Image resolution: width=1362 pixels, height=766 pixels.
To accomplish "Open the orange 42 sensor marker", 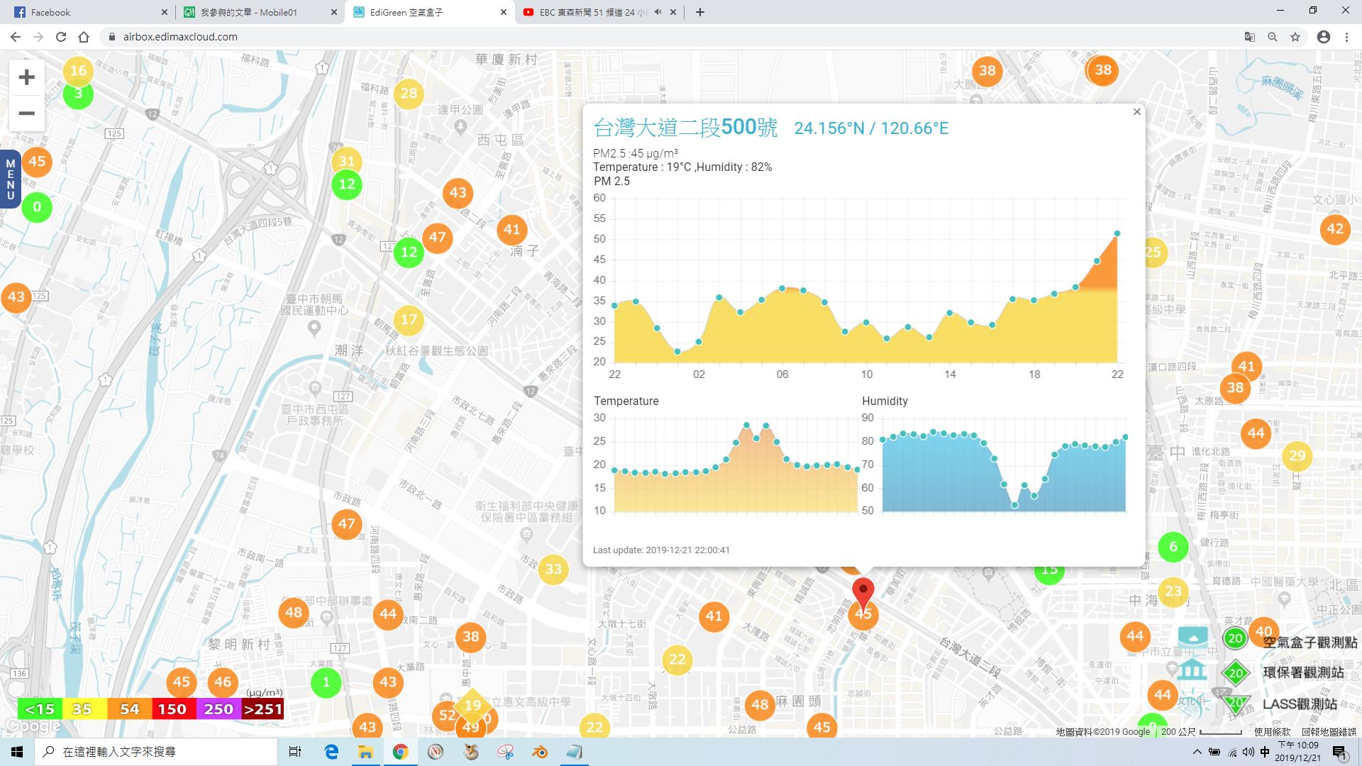I will click(1335, 228).
